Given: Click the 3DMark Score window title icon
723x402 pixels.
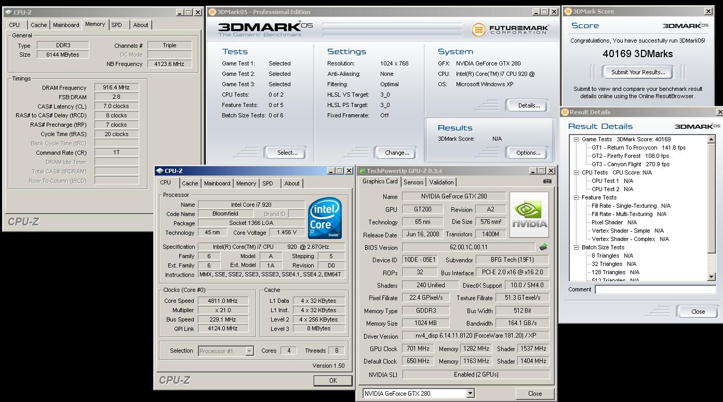Looking at the screenshot, I should (x=568, y=11).
